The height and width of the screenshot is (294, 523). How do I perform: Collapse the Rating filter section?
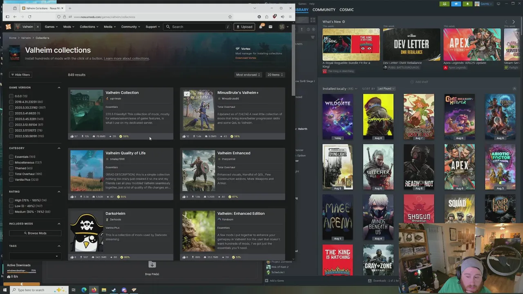[59, 192]
